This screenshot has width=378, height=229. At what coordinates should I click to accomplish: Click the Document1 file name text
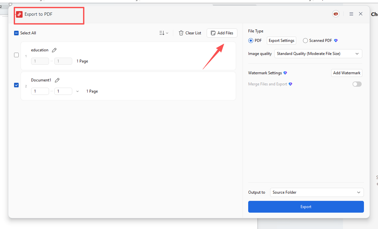coord(41,80)
